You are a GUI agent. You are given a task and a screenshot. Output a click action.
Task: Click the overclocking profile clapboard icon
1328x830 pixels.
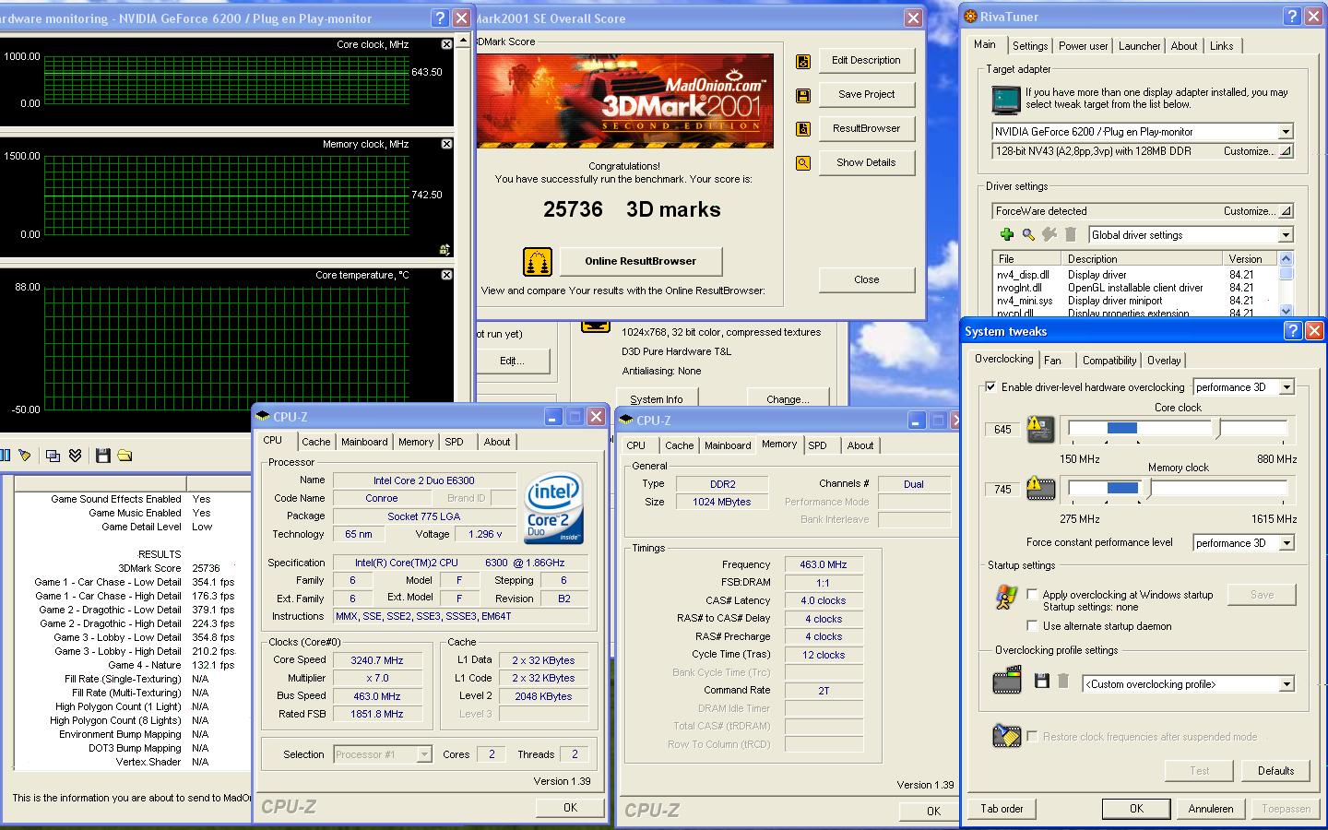pos(1006,682)
